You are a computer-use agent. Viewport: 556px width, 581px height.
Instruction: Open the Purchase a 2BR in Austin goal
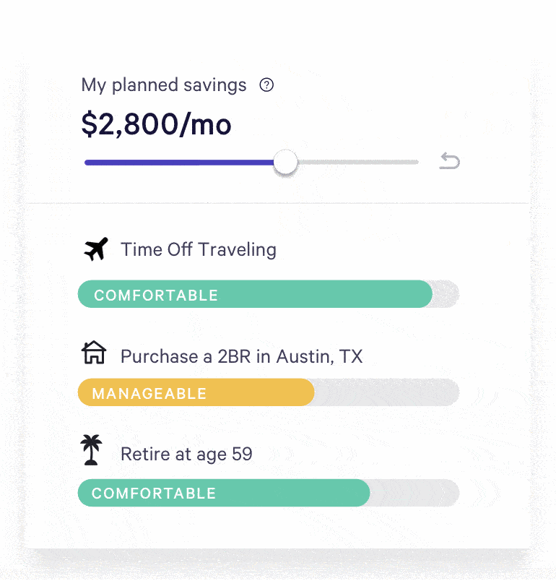(241, 356)
